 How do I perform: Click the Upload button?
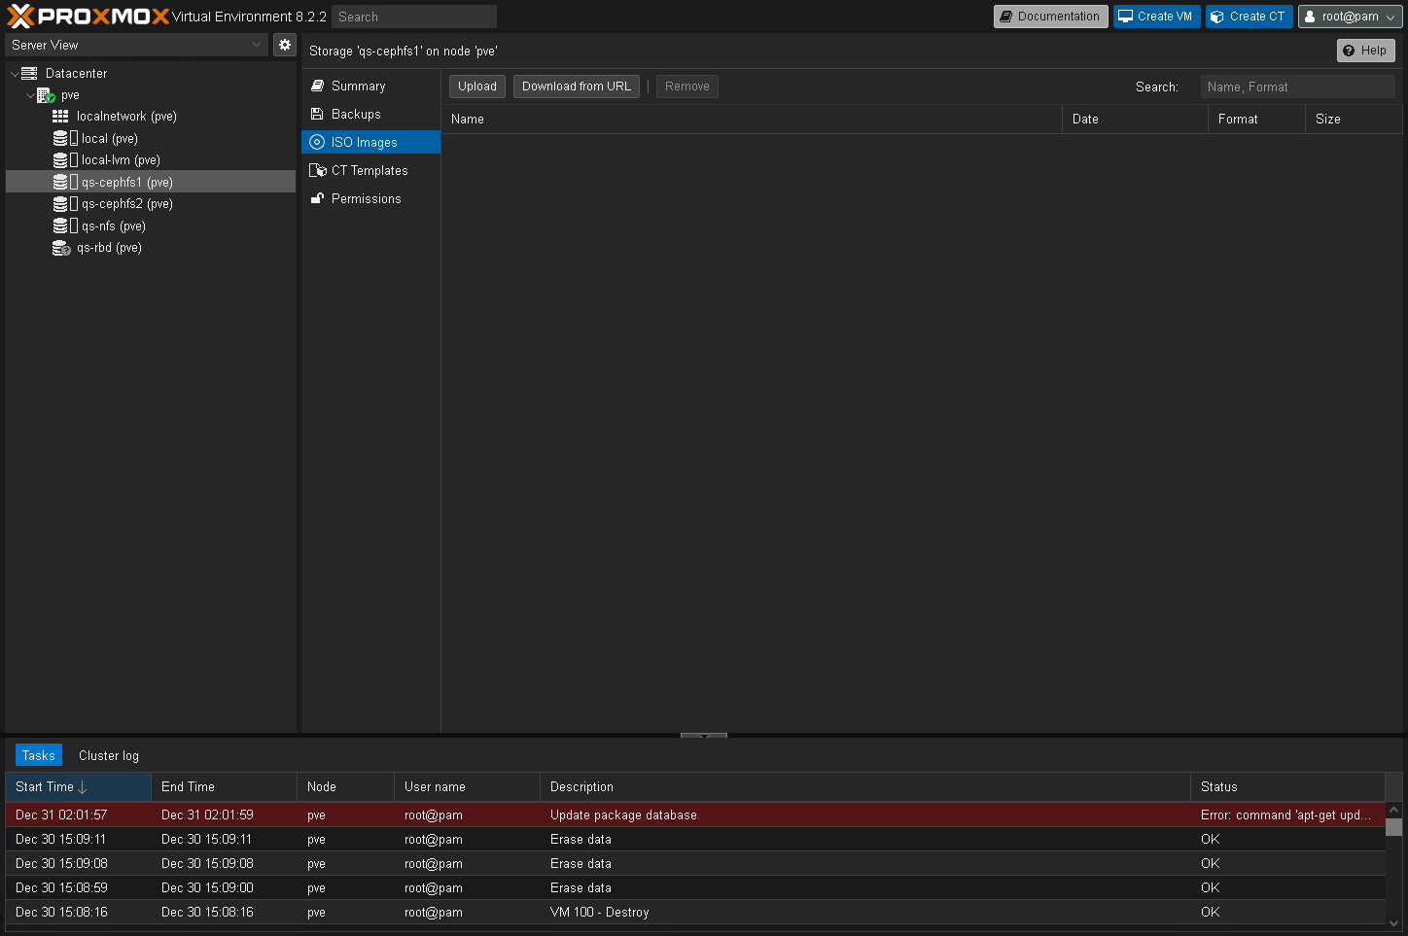point(477,87)
